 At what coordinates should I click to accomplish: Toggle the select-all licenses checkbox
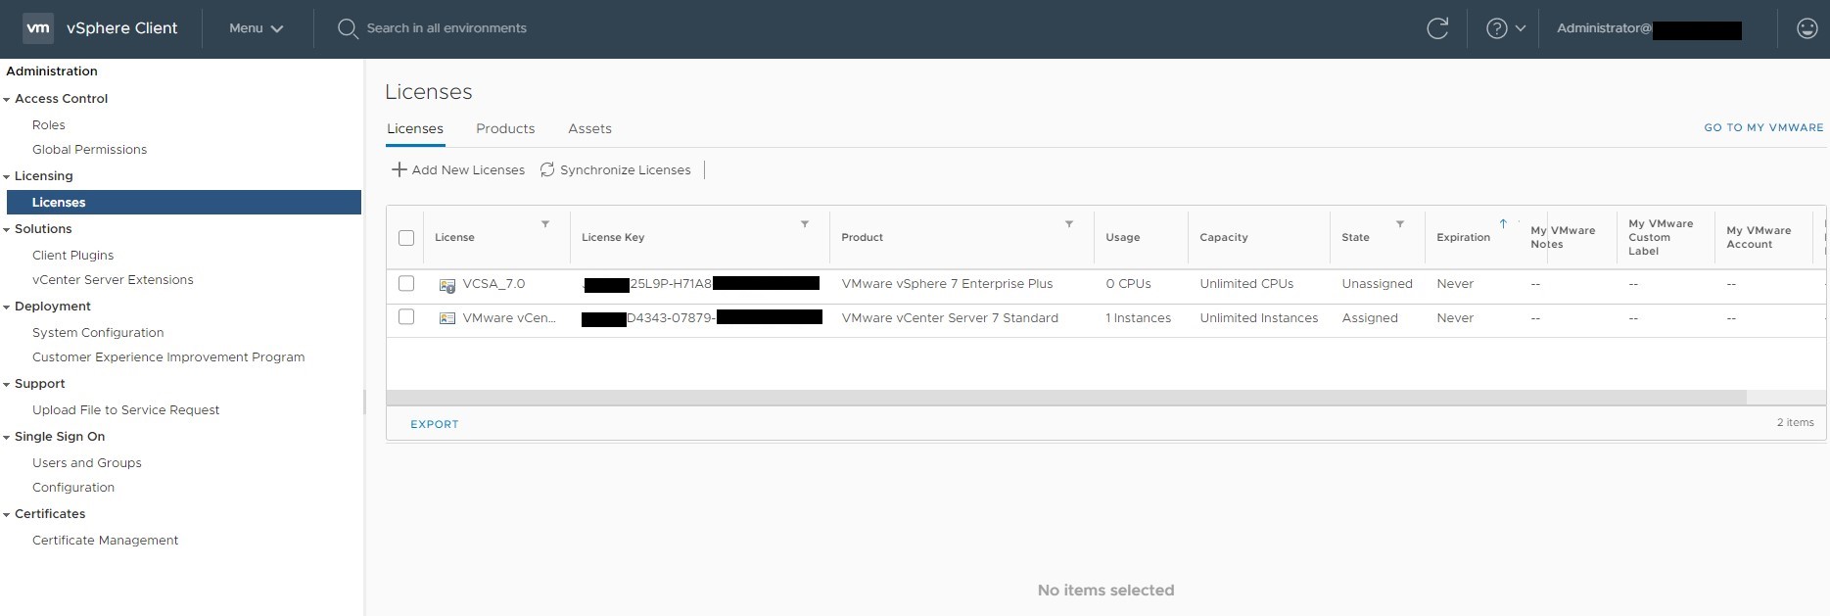point(406,237)
